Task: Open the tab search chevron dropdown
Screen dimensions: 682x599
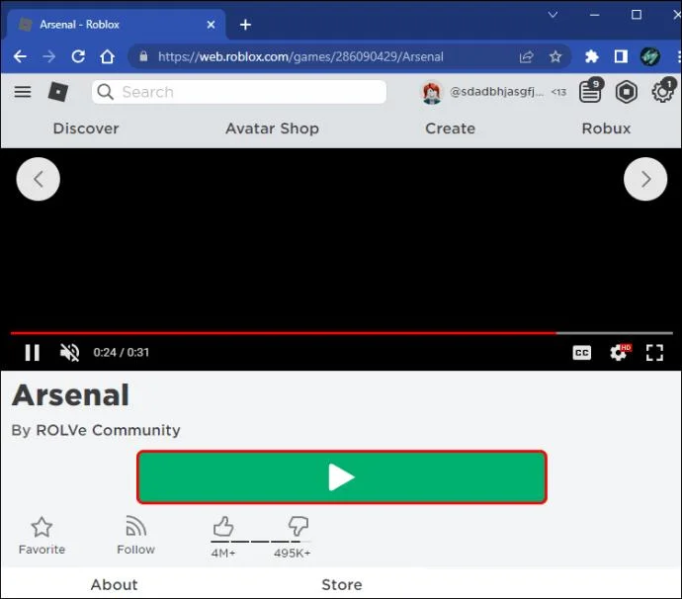Action: pyautogui.click(x=553, y=15)
